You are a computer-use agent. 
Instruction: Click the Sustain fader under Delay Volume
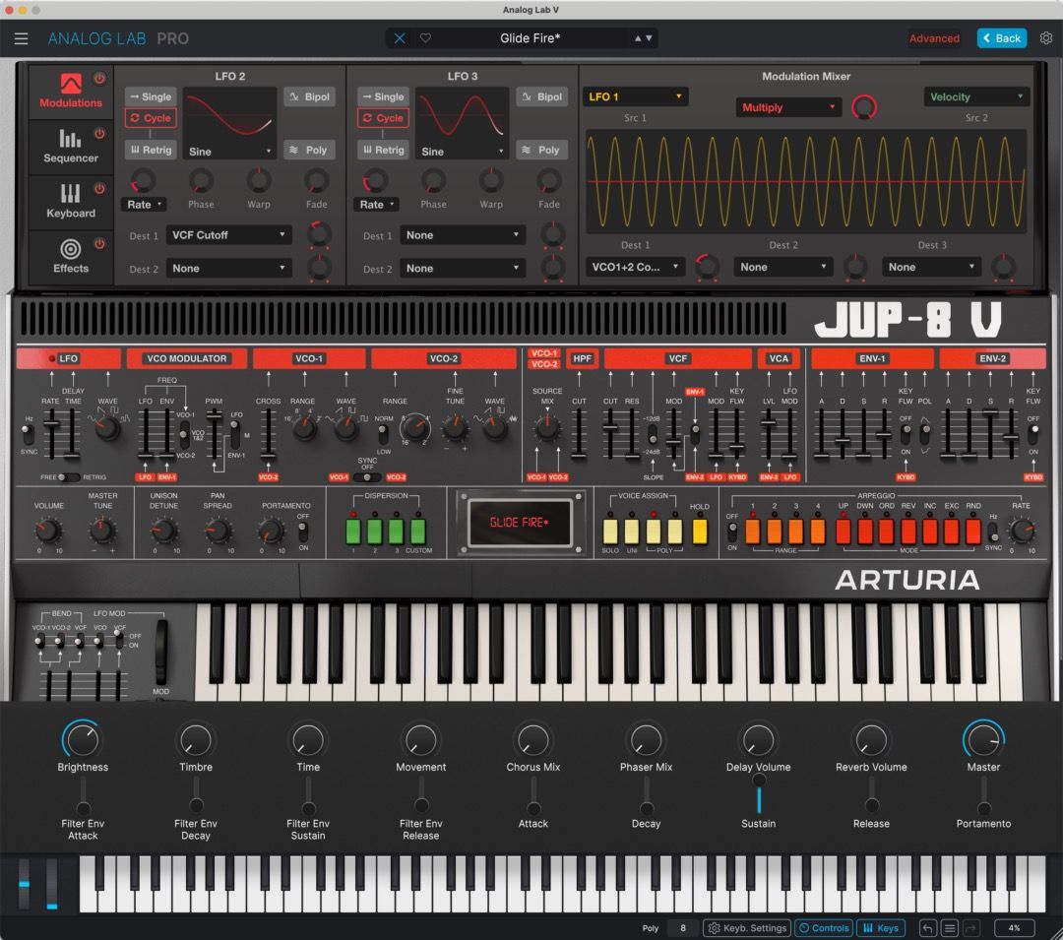(758, 793)
